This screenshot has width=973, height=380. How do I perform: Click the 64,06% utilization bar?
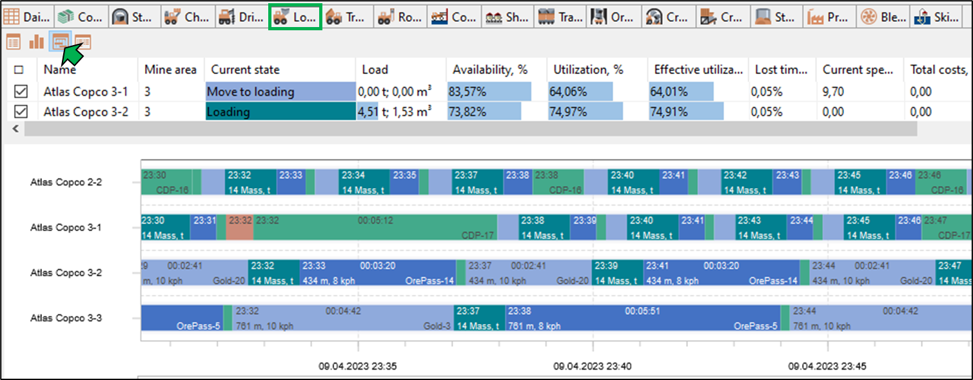point(580,91)
